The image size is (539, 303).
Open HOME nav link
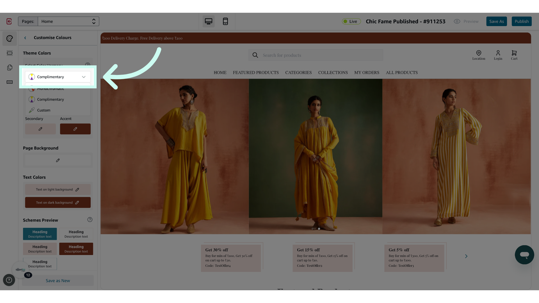point(220,73)
